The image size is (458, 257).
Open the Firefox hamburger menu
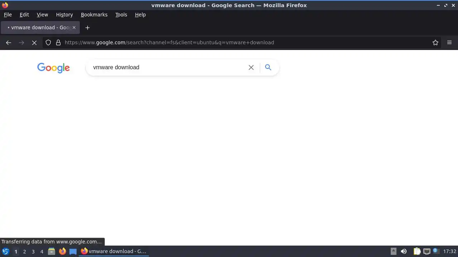[449, 42]
